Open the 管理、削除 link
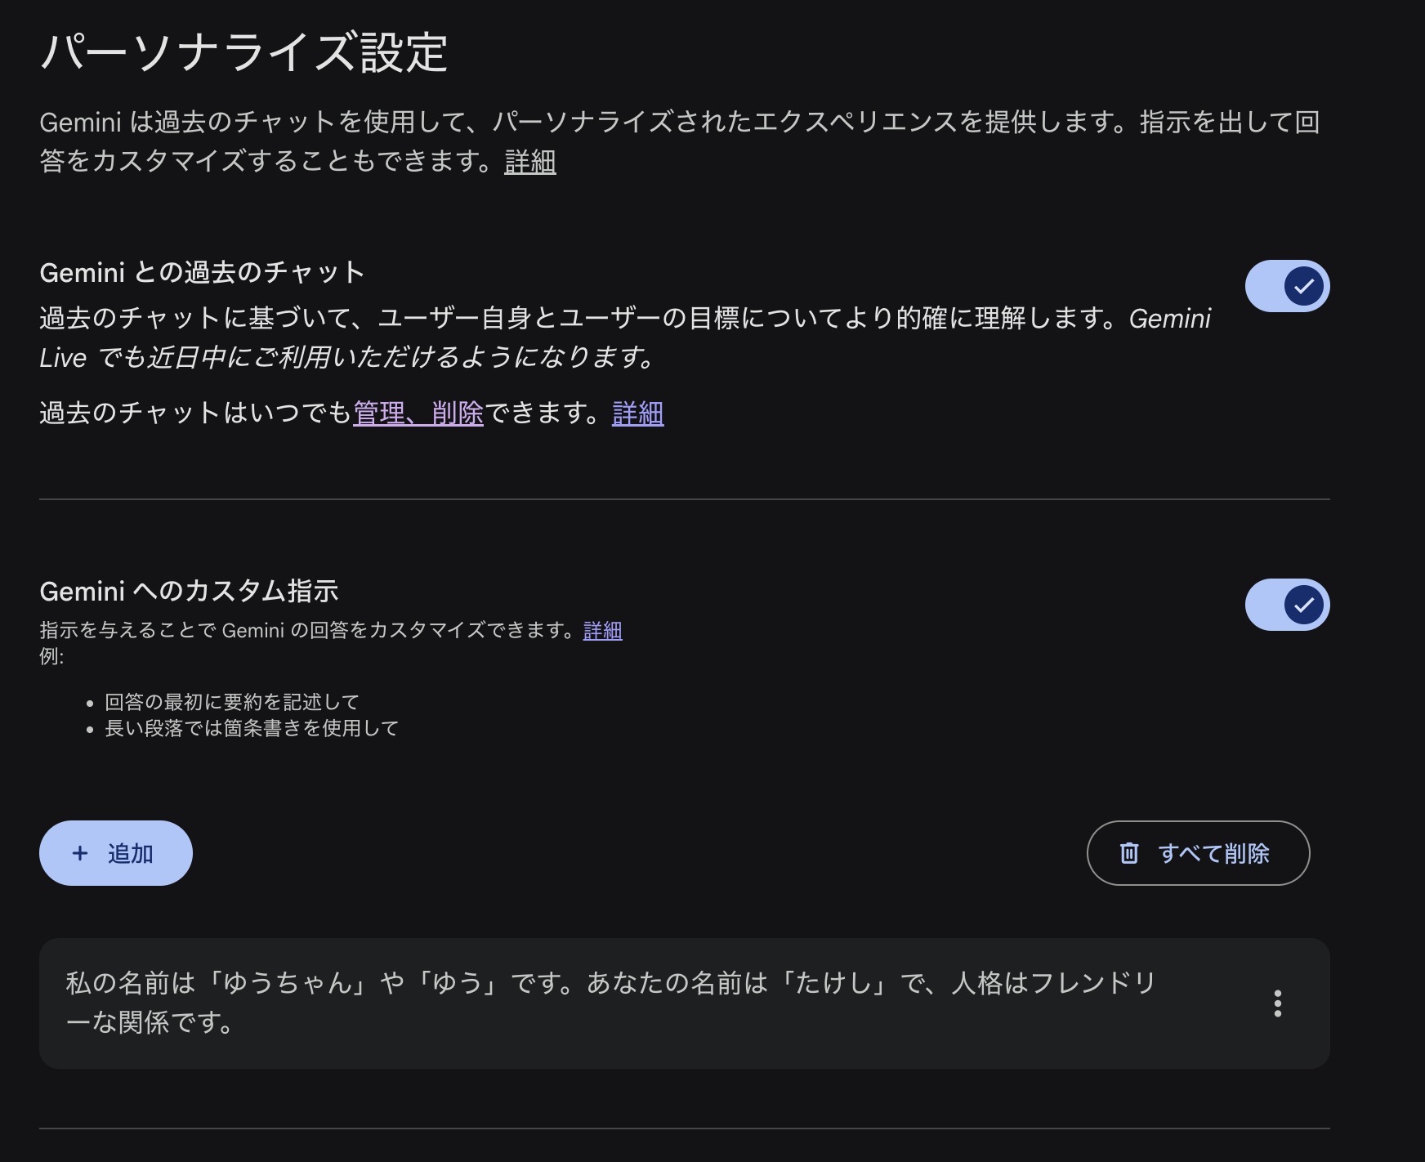This screenshot has height=1162, width=1425. [x=418, y=413]
